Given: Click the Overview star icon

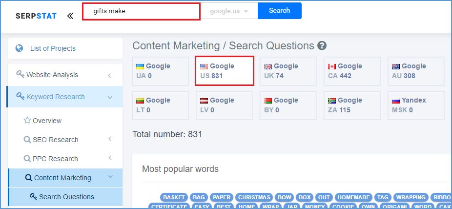Looking at the screenshot, I should click(x=27, y=121).
